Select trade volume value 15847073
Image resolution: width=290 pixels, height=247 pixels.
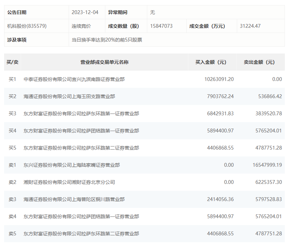pyautogui.click(x=161, y=26)
